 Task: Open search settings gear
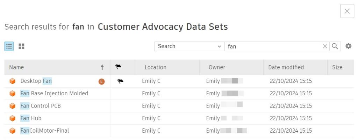[348, 46]
